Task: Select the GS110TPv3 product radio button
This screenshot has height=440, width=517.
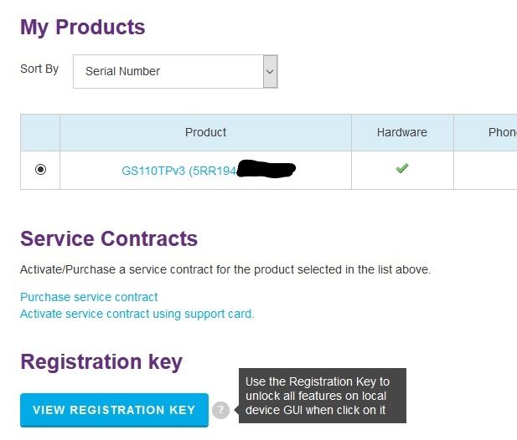Action: pyautogui.click(x=40, y=170)
